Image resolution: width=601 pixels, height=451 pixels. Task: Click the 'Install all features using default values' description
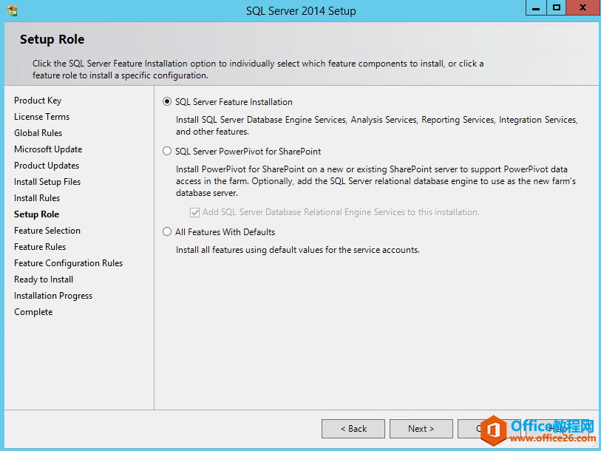(297, 250)
